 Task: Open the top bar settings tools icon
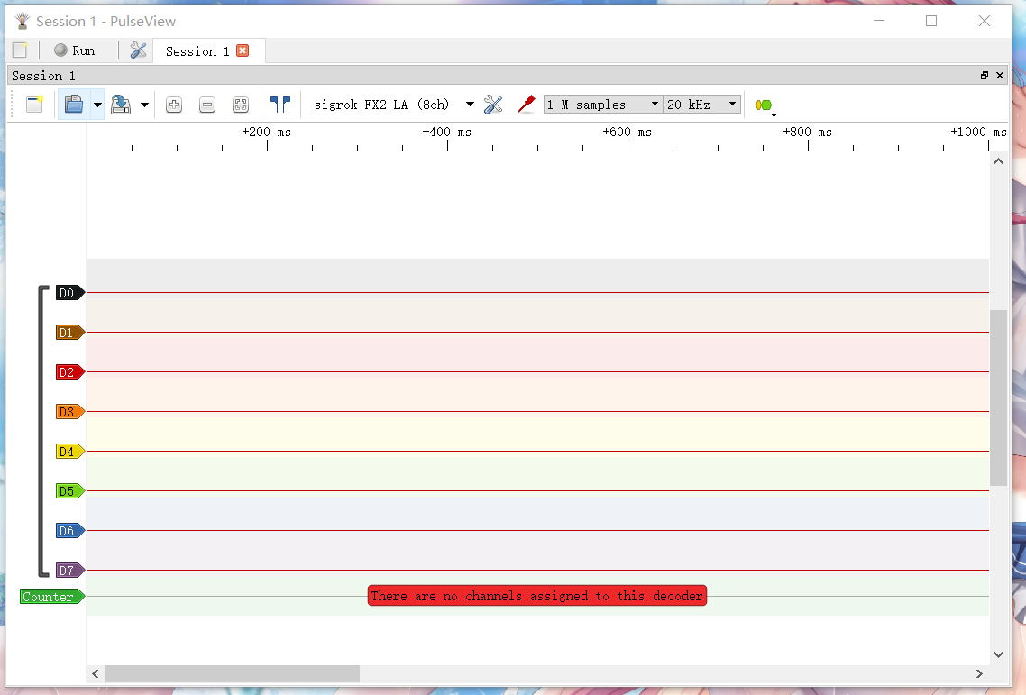[138, 50]
